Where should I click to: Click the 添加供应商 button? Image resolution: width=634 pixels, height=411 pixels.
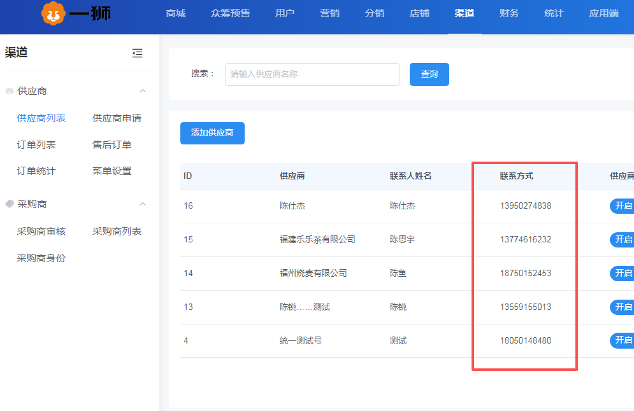(212, 133)
